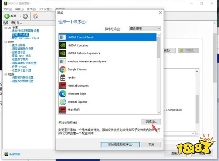Open 设置 G-SYNC tree item
The width and height of the screenshot is (219, 161).
pos(20,67)
